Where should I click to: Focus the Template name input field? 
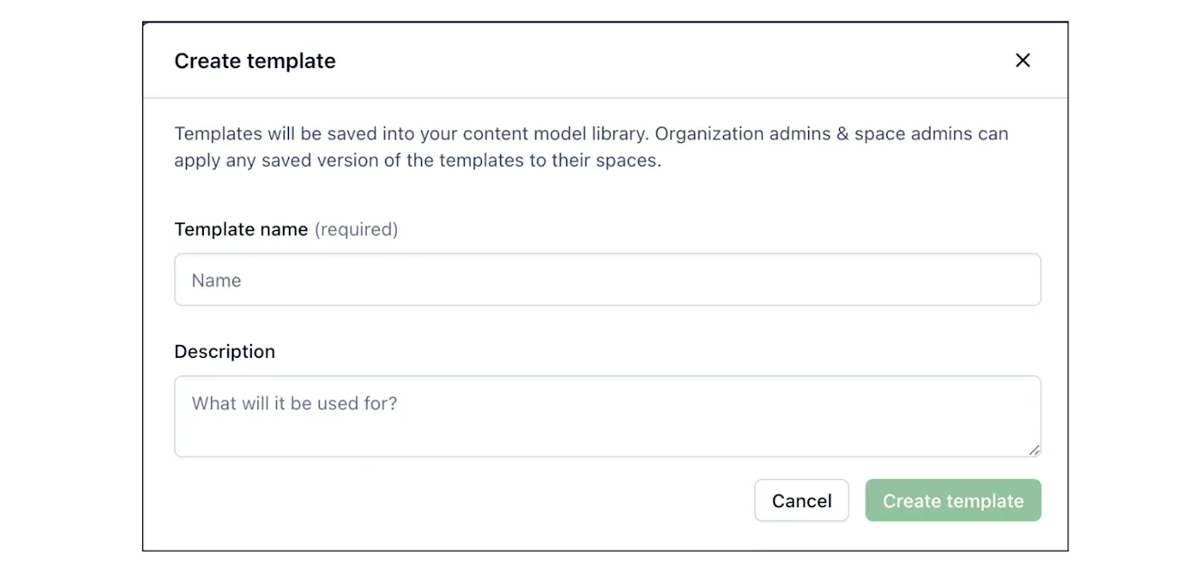tap(607, 280)
